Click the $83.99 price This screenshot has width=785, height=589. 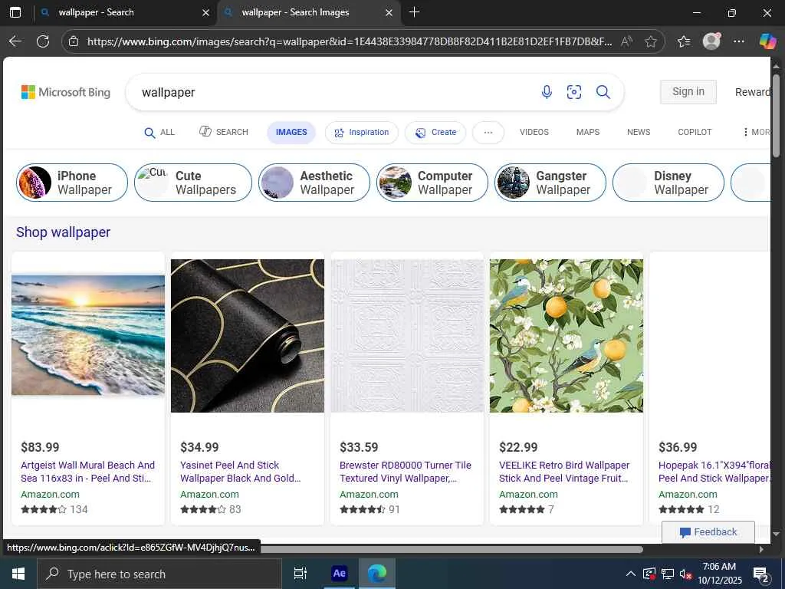(40, 447)
